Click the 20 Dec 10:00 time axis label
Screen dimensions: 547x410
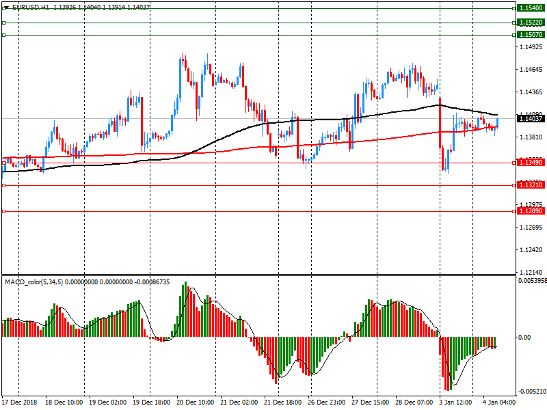(196, 402)
